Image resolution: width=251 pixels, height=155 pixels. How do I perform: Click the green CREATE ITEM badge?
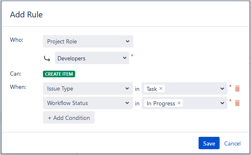[59, 74]
